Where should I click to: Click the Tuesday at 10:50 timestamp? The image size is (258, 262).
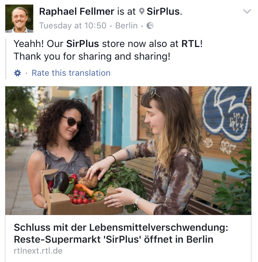pyautogui.click(x=73, y=26)
